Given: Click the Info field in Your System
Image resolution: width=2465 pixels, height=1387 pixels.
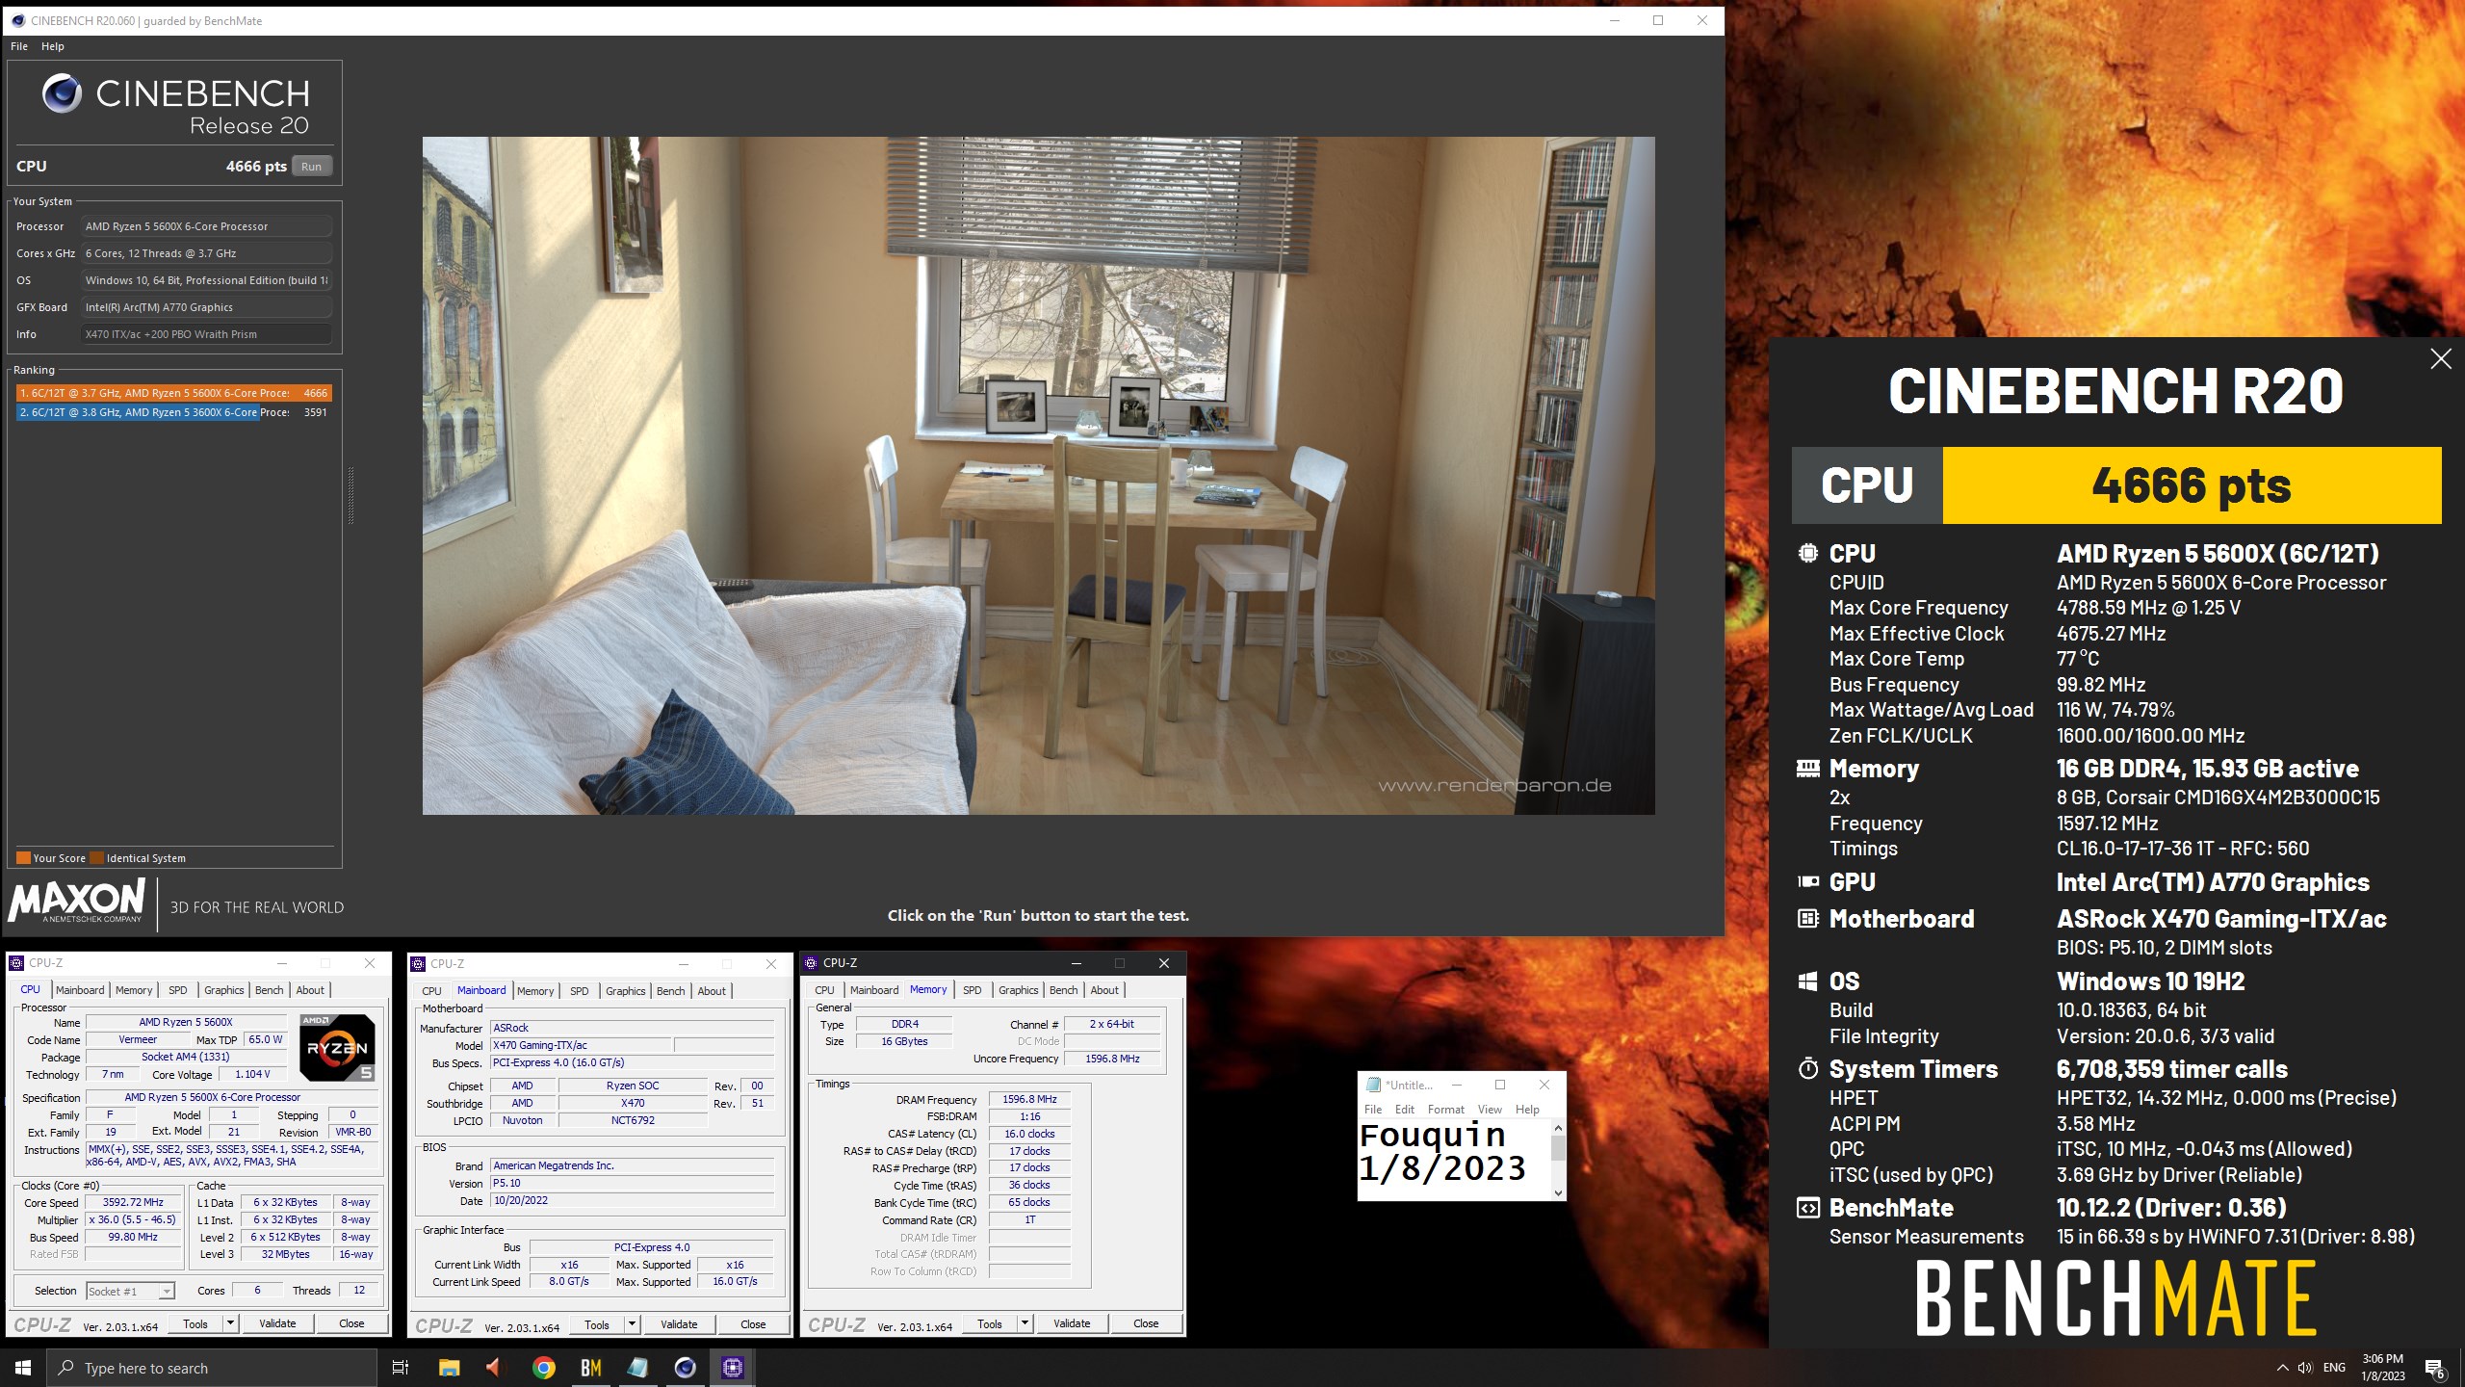Looking at the screenshot, I should [207, 334].
